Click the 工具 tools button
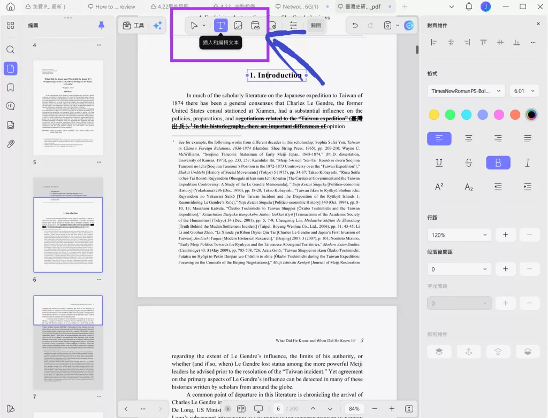Screen dimensions: 548x418 (134, 25)
